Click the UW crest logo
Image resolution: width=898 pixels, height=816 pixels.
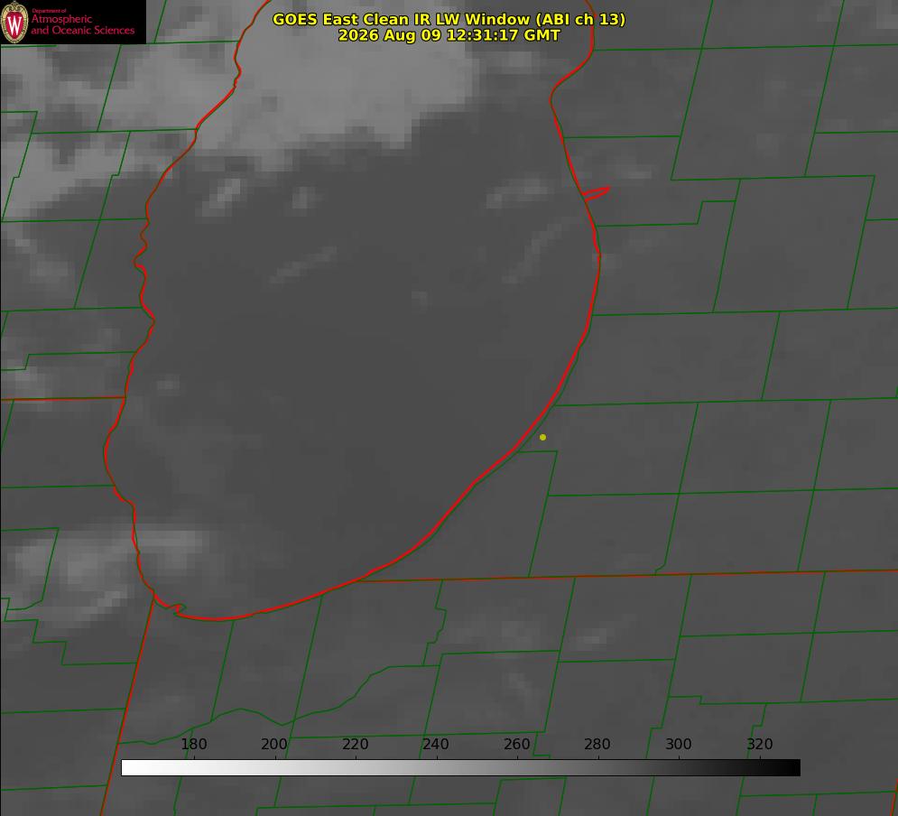coord(14,22)
